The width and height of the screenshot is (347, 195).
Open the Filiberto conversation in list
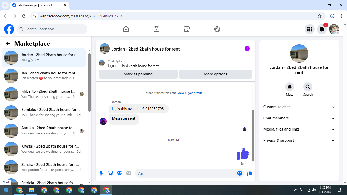(x=44, y=94)
